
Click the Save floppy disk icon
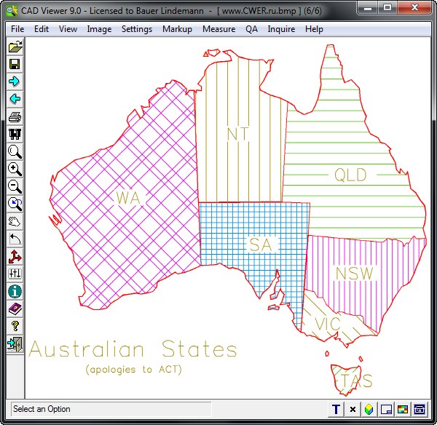[x=15, y=64]
